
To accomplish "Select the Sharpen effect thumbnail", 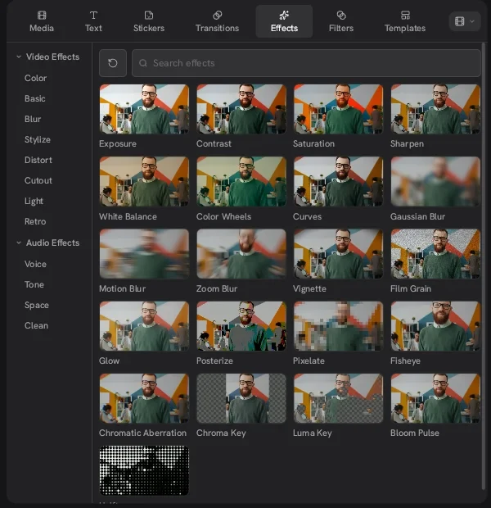I will [x=435, y=109].
